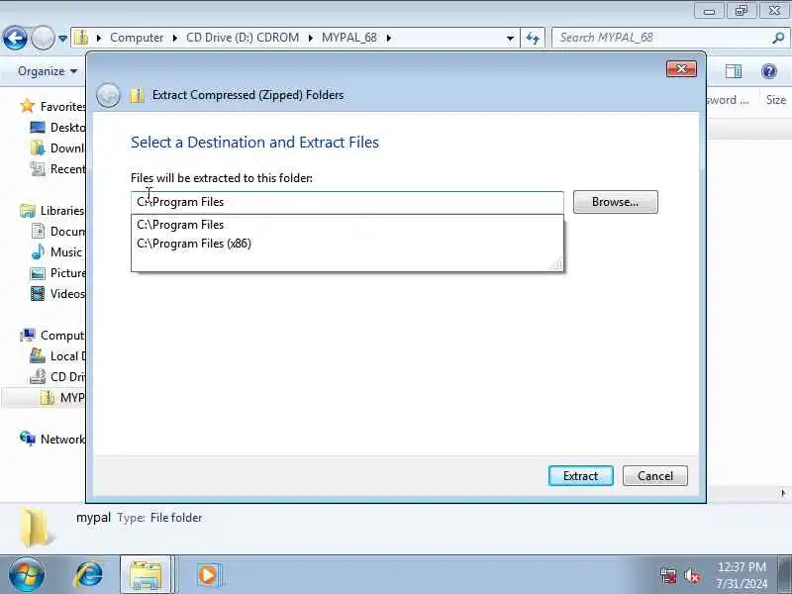Open the Browse... folder picker
This screenshot has height=594, width=792.
tap(615, 202)
